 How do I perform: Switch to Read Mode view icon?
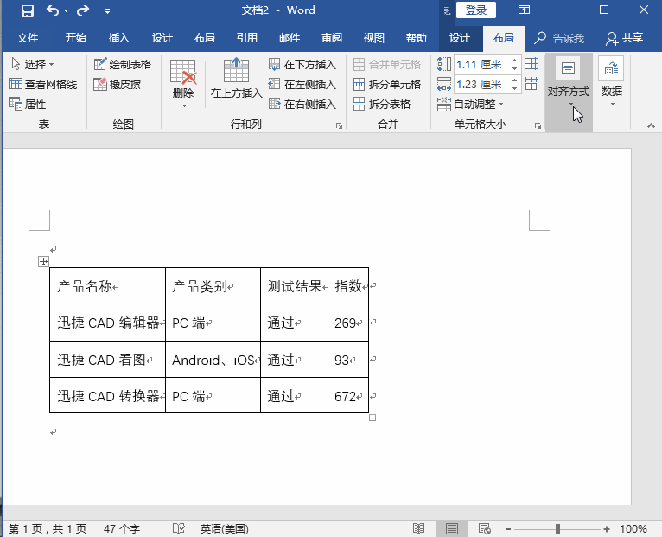pos(418,528)
